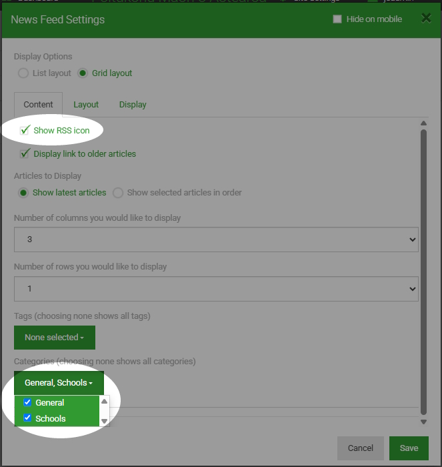Toggle Display link to older articles
This screenshot has height=467, width=442.
25,153
